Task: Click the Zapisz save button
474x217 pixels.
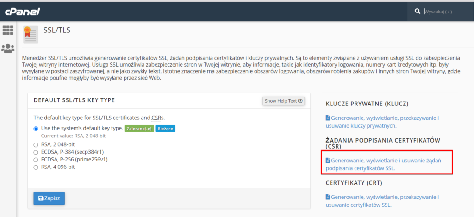Action: click(x=49, y=198)
